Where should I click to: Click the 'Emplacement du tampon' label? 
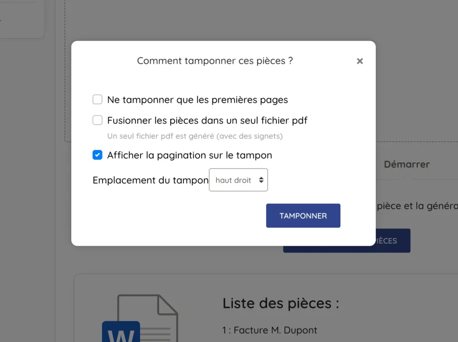[150, 180]
